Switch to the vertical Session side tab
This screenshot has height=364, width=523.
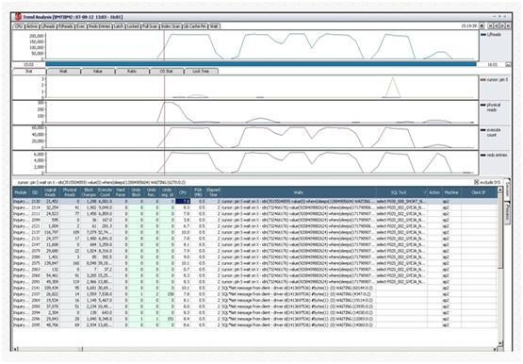507,190
